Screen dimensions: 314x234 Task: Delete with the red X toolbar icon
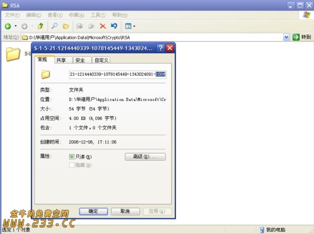(103, 26)
